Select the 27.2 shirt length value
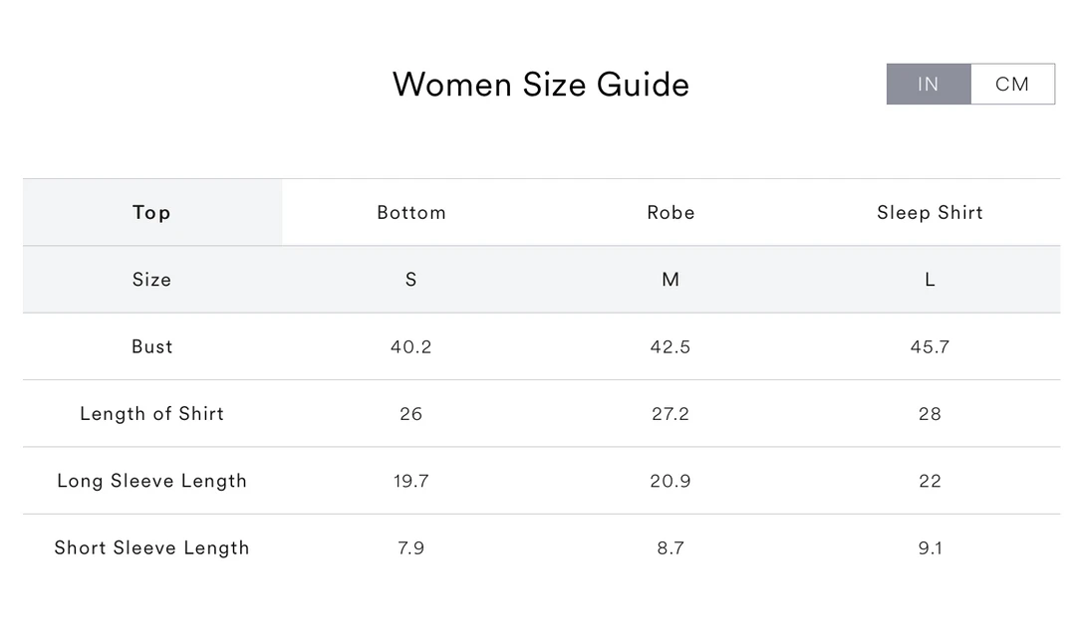 click(671, 414)
